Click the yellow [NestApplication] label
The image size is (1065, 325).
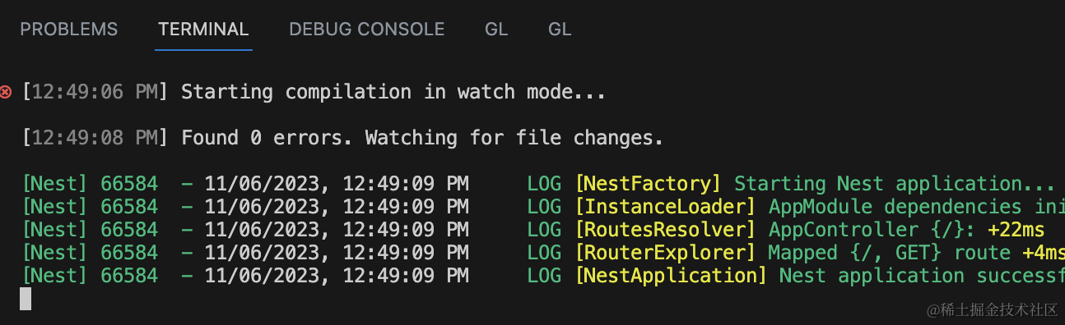(671, 276)
